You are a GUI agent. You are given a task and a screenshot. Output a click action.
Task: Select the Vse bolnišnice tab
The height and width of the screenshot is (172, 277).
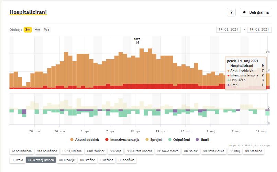pos(47,151)
